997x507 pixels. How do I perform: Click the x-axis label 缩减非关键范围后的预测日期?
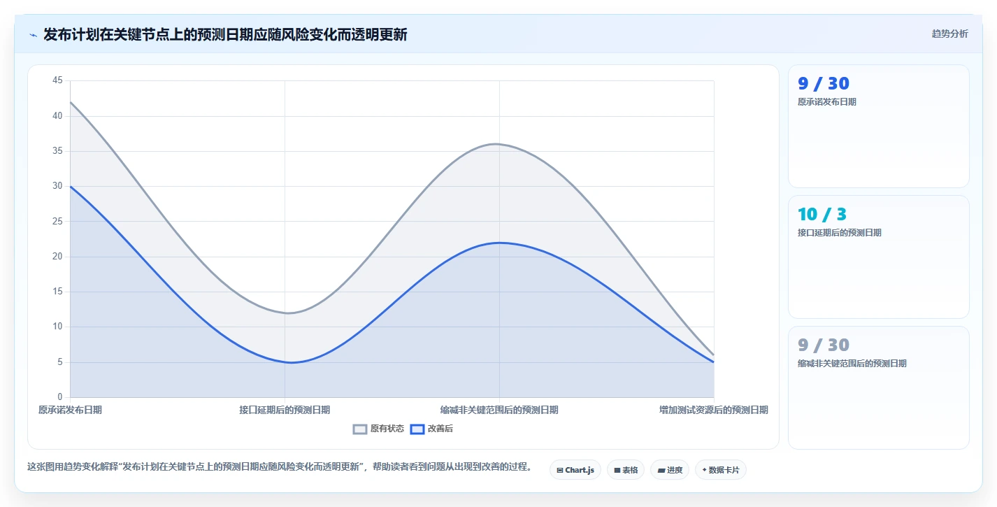coord(499,410)
